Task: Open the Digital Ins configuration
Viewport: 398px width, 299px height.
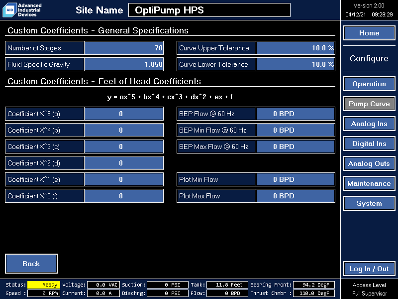Action: [x=369, y=144]
